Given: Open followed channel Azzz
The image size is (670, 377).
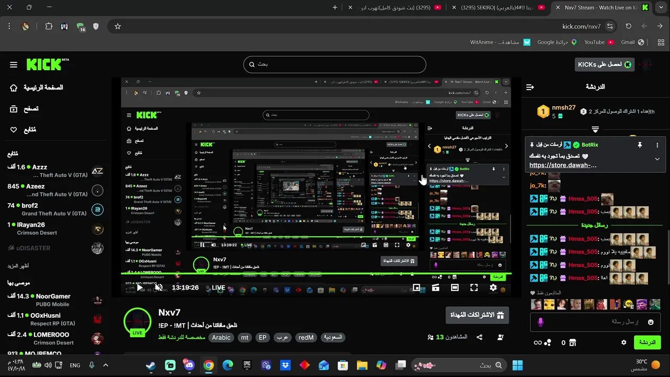Looking at the screenshot, I should [55, 171].
